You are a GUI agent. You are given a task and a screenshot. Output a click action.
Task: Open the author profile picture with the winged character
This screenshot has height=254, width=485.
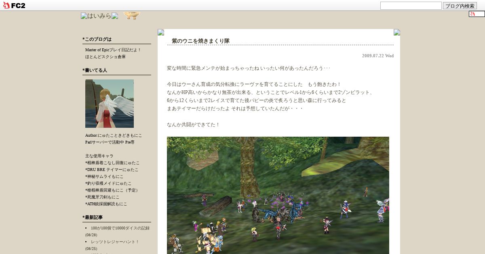[x=110, y=104]
